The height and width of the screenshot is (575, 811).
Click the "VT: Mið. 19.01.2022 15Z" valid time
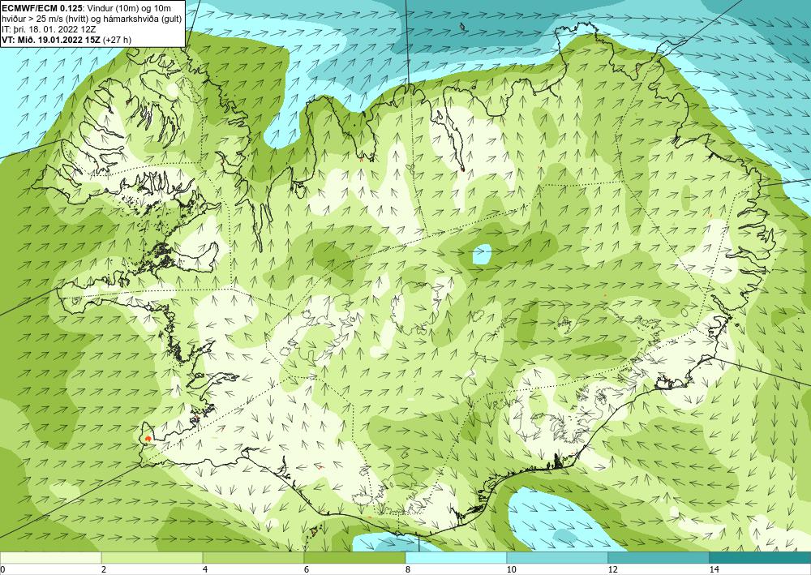click(x=52, y=39)
